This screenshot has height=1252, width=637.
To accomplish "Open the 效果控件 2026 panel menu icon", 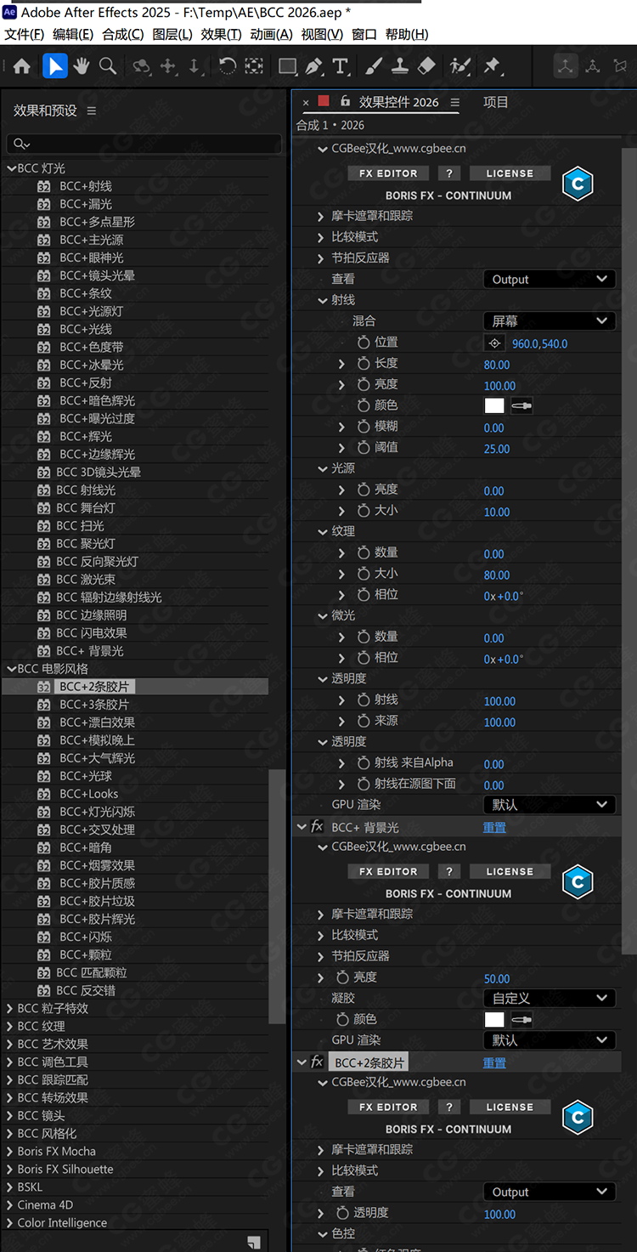I will [454, 102].
